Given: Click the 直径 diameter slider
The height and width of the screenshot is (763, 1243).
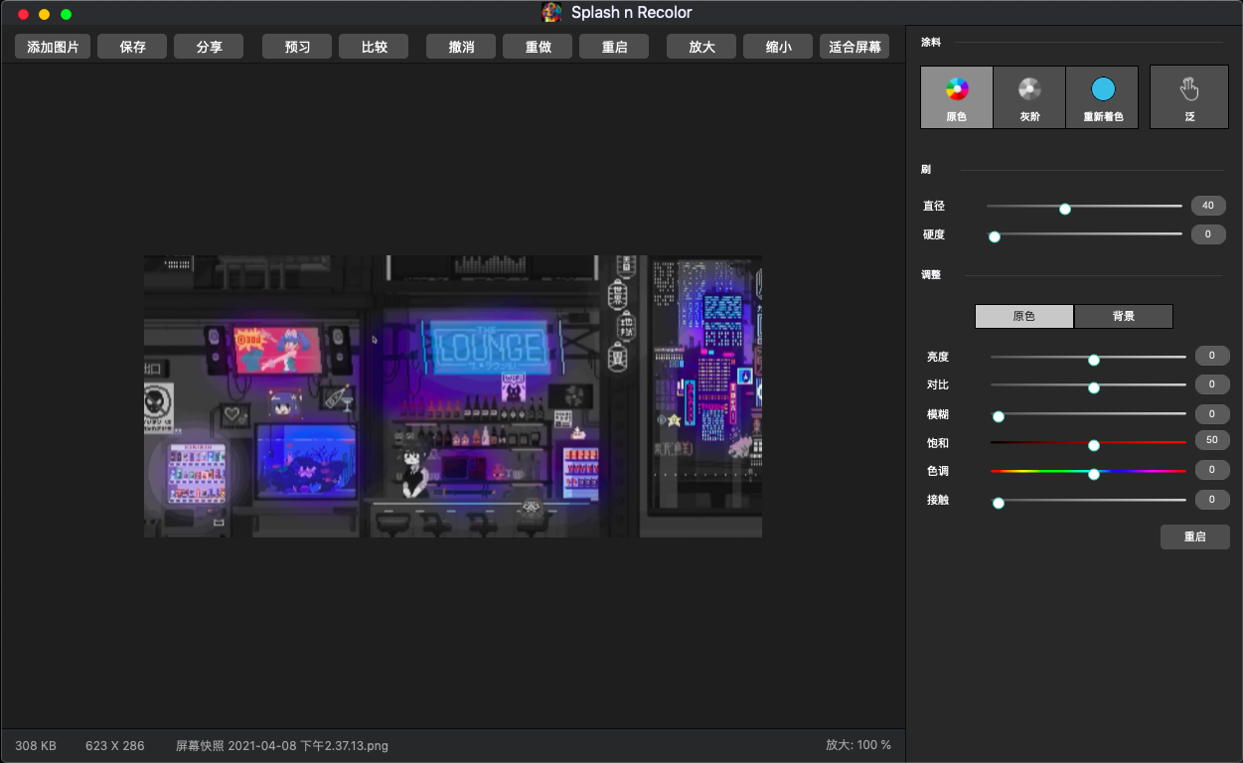Looking at the screenshot, I should click(1084, 207).
